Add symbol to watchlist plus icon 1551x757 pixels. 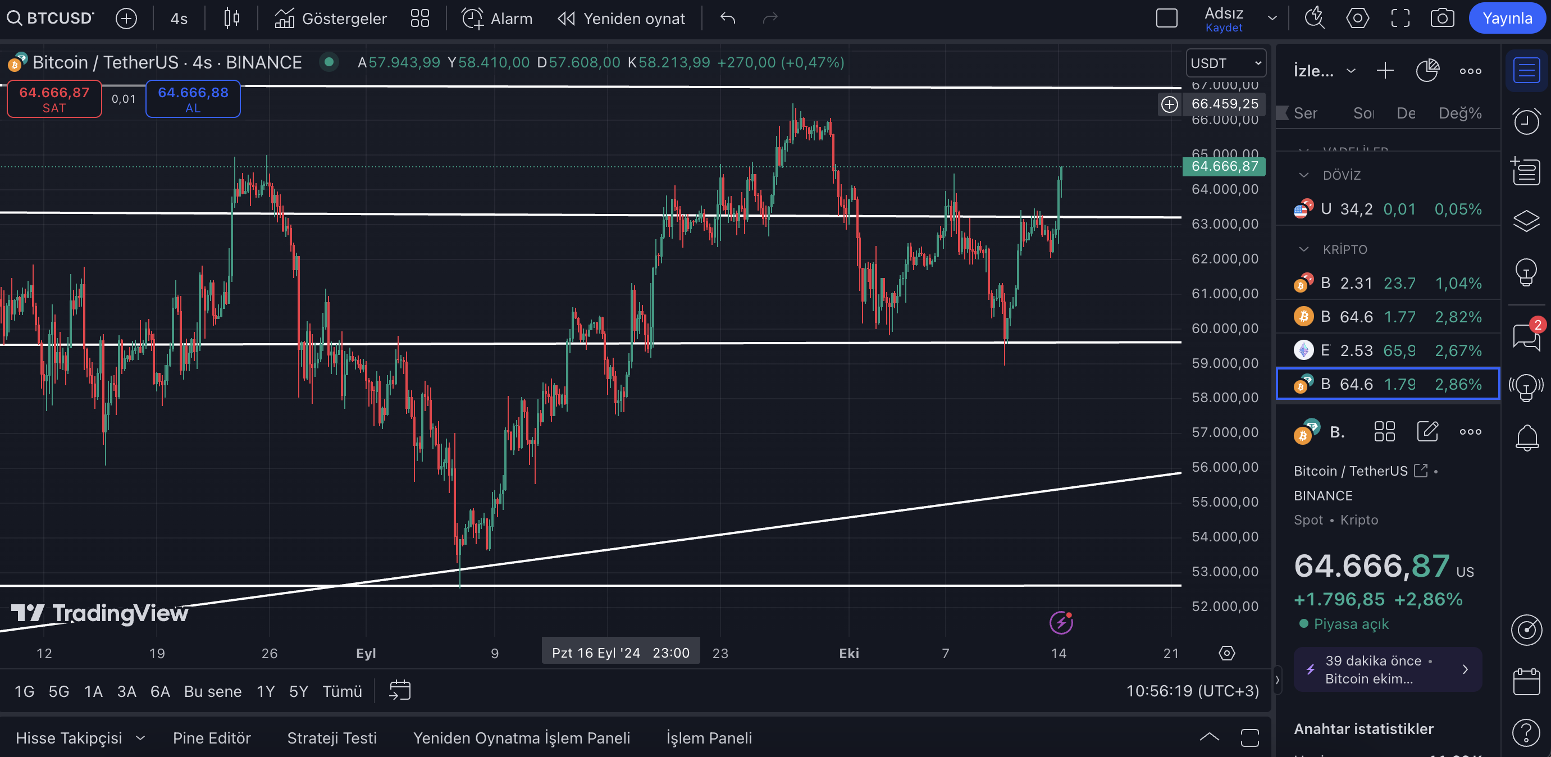click(x=1385, y=71)
